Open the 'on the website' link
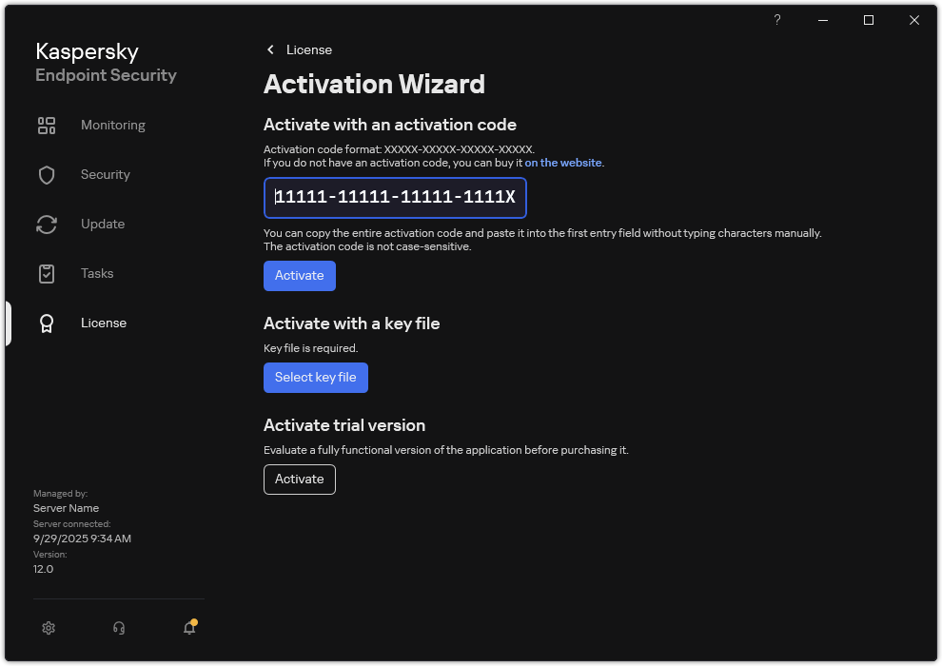Screen dimensions: 942x666 click(562, 163)
